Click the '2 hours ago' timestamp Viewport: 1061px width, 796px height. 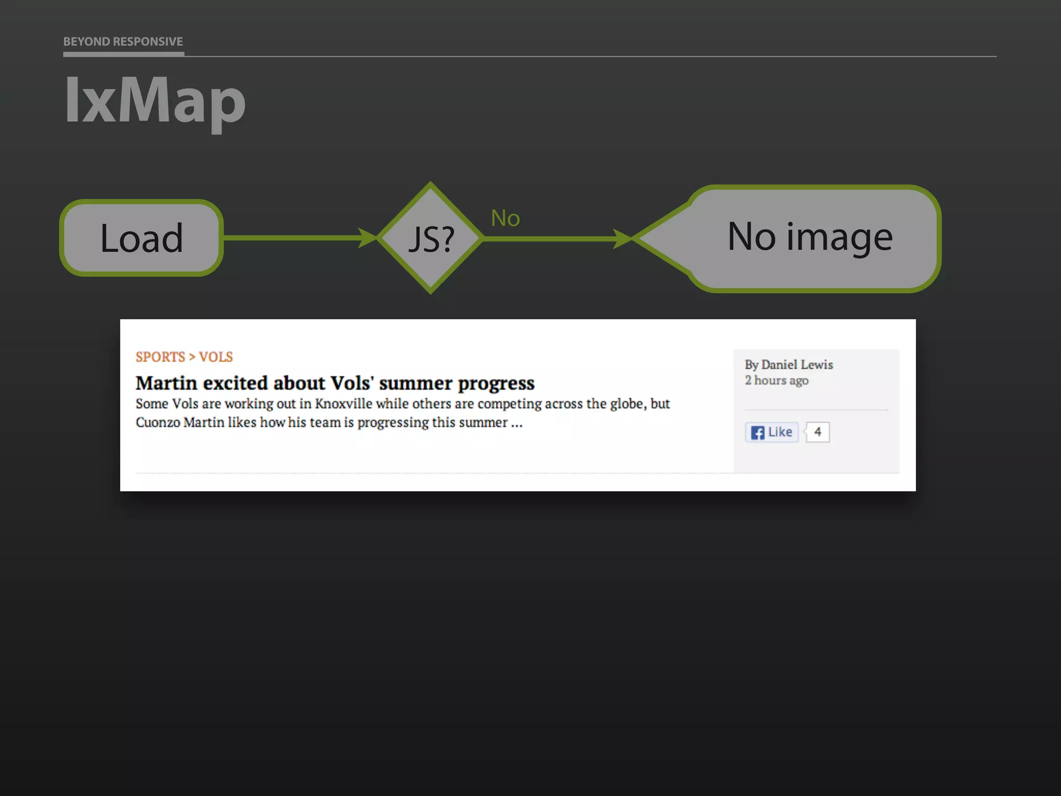tap(777, 380)
